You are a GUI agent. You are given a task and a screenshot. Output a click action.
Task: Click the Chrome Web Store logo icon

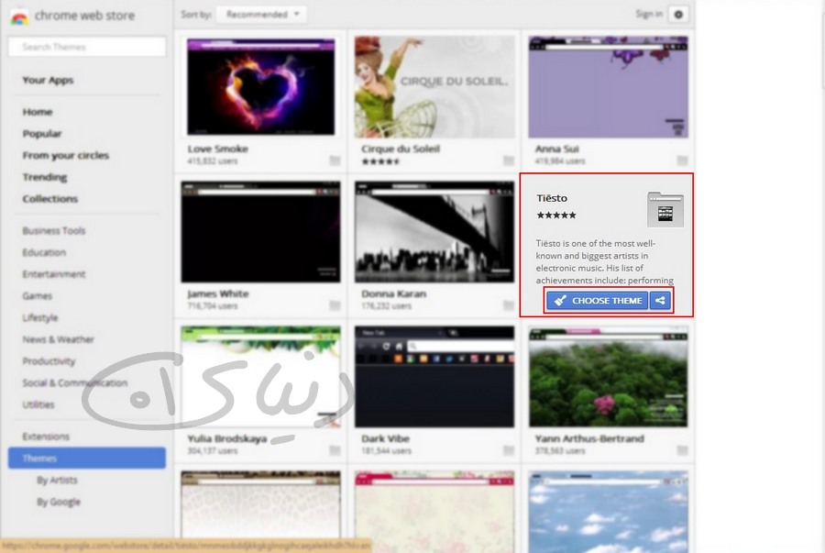pyautogui.click(x=19, y=17)
